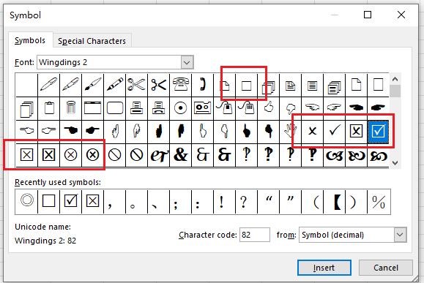Click the Cancel button
The height and width of the screenshot is (283, 424).
pos(386,268)
